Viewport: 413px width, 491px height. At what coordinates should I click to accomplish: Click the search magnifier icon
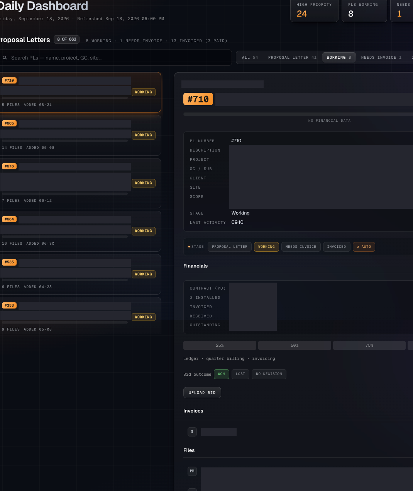coord(5,58)
